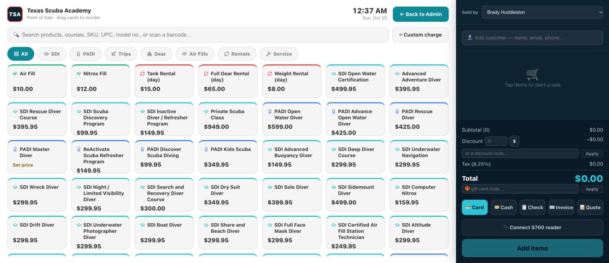
Task: Switch to the Service category
Action: [x=279, y=54]
